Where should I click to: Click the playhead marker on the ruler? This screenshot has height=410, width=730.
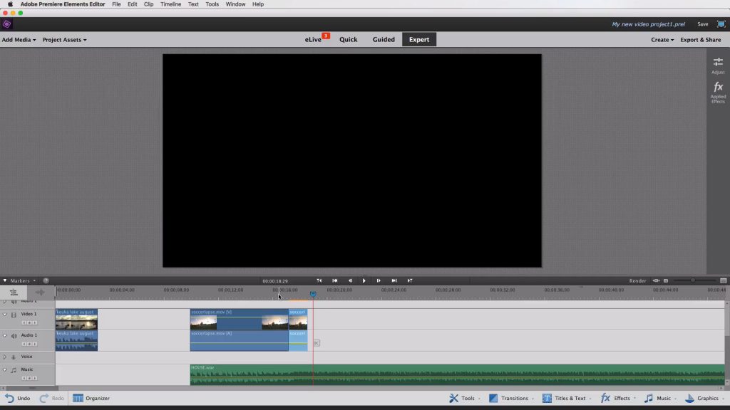coord(313,294)
